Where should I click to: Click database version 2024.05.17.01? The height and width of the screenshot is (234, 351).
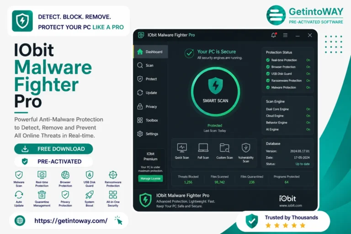(x=300, y=151)
